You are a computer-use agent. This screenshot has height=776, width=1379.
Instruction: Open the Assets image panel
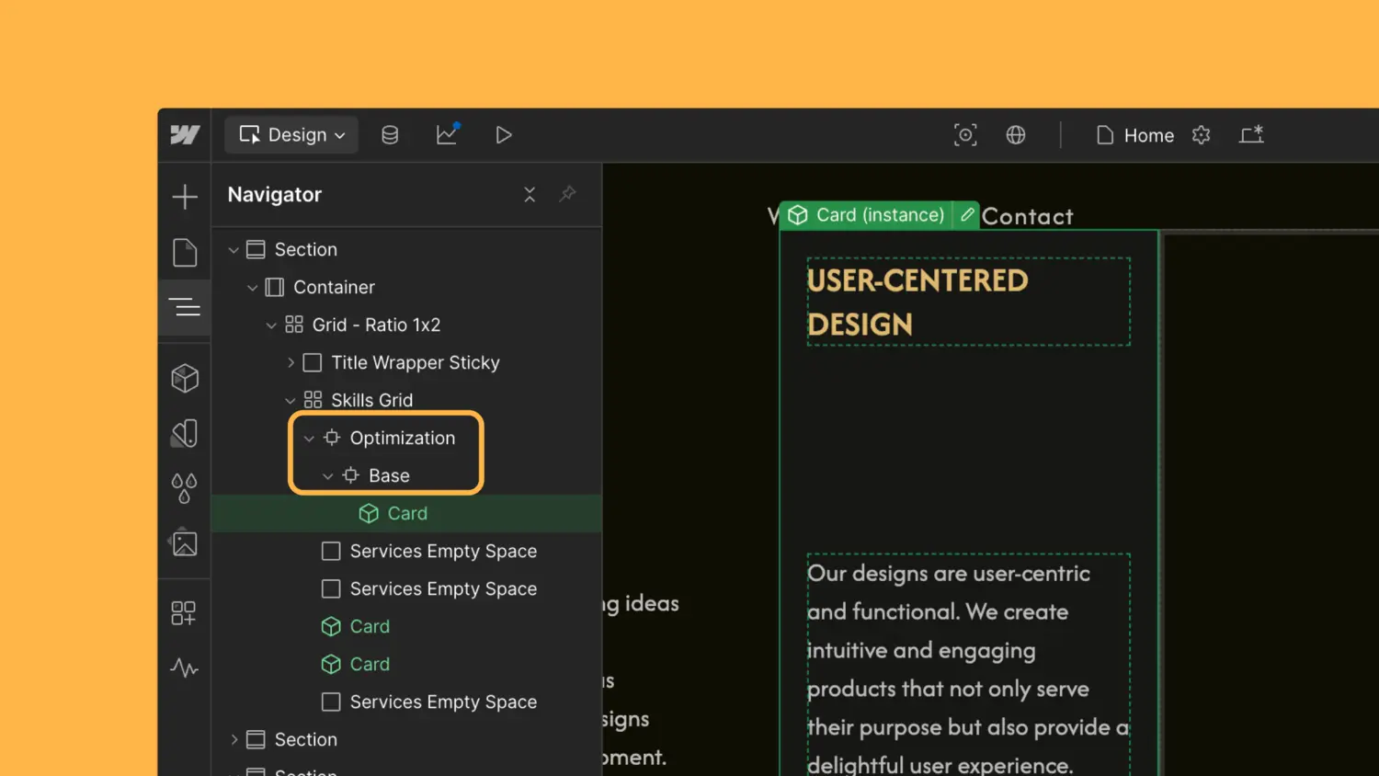(x=185, y=543)
